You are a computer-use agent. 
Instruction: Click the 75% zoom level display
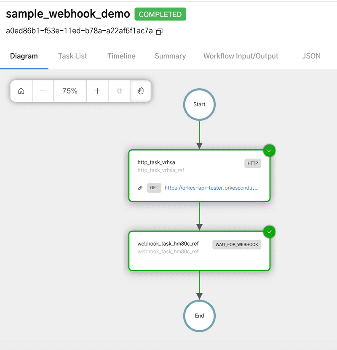(x=70, y=91)
